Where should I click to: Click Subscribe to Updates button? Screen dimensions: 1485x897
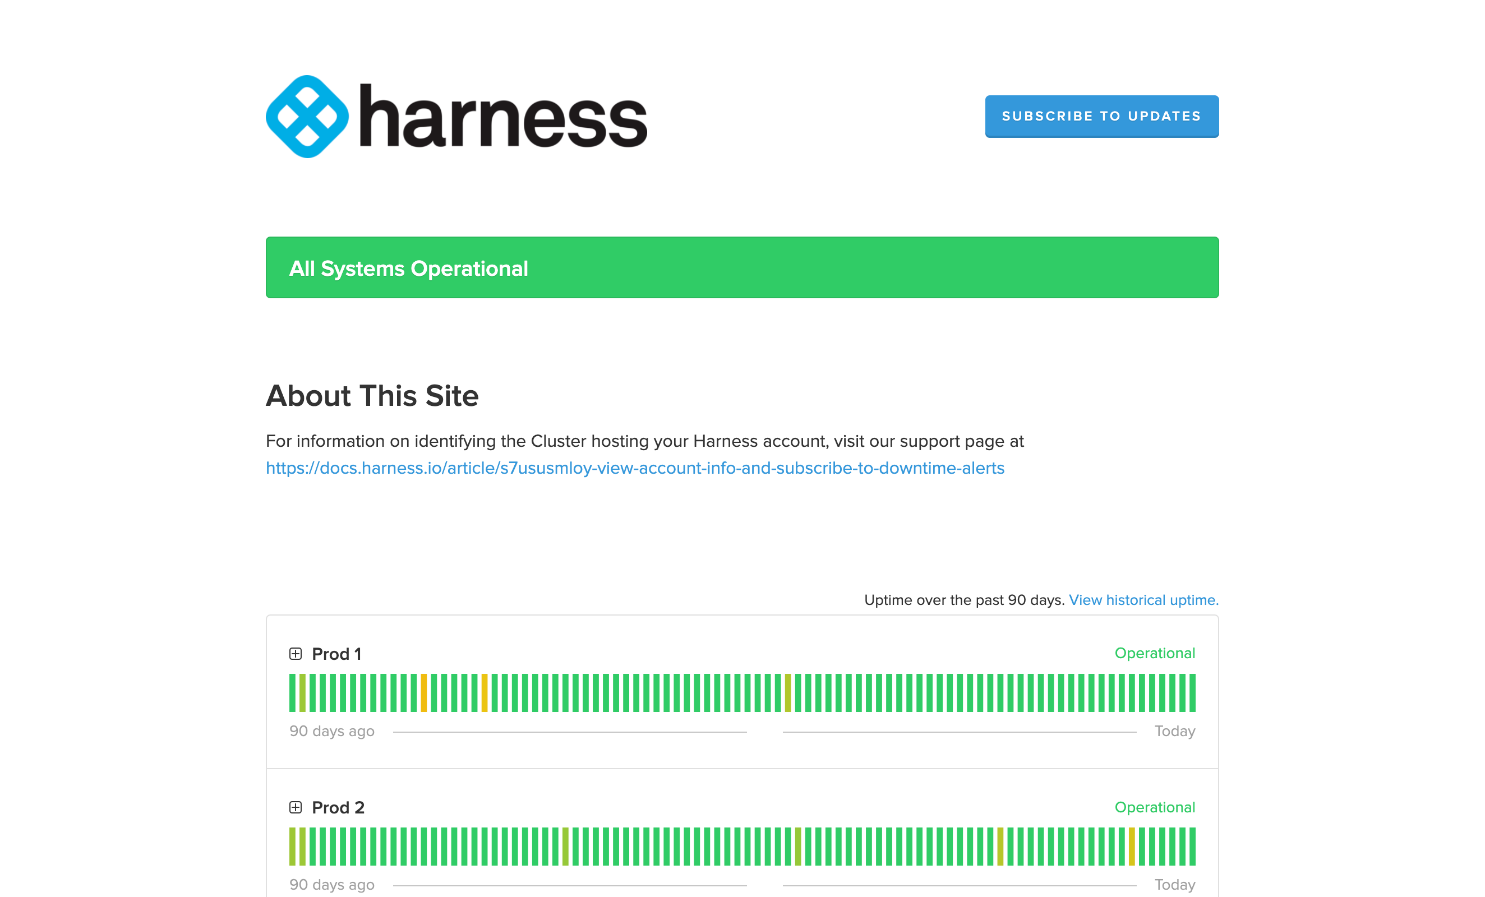(x=1101, y=116)
